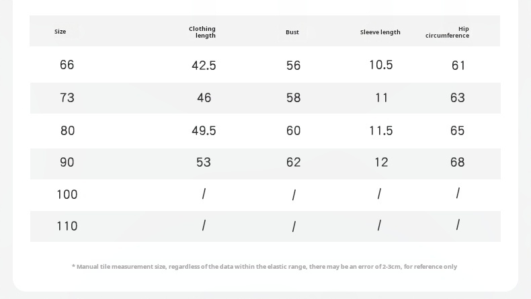The width and height of the screenshot is (531, 299).
Task: Click the 53 clothing length value
Action: [x=204, y=163]
